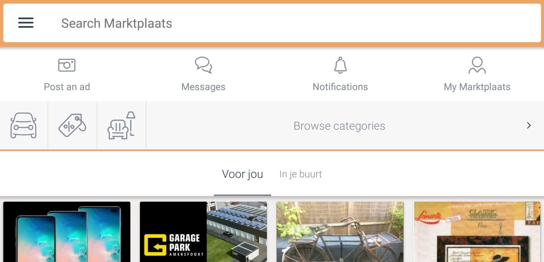This screenshot has height=262, width=544.
Task: Switch to the In je buurt tab
Action: click(x=301, y=174)
